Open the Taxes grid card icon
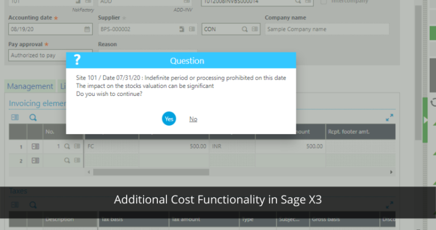Screen dimensions: 436x230 coord(15,205)
